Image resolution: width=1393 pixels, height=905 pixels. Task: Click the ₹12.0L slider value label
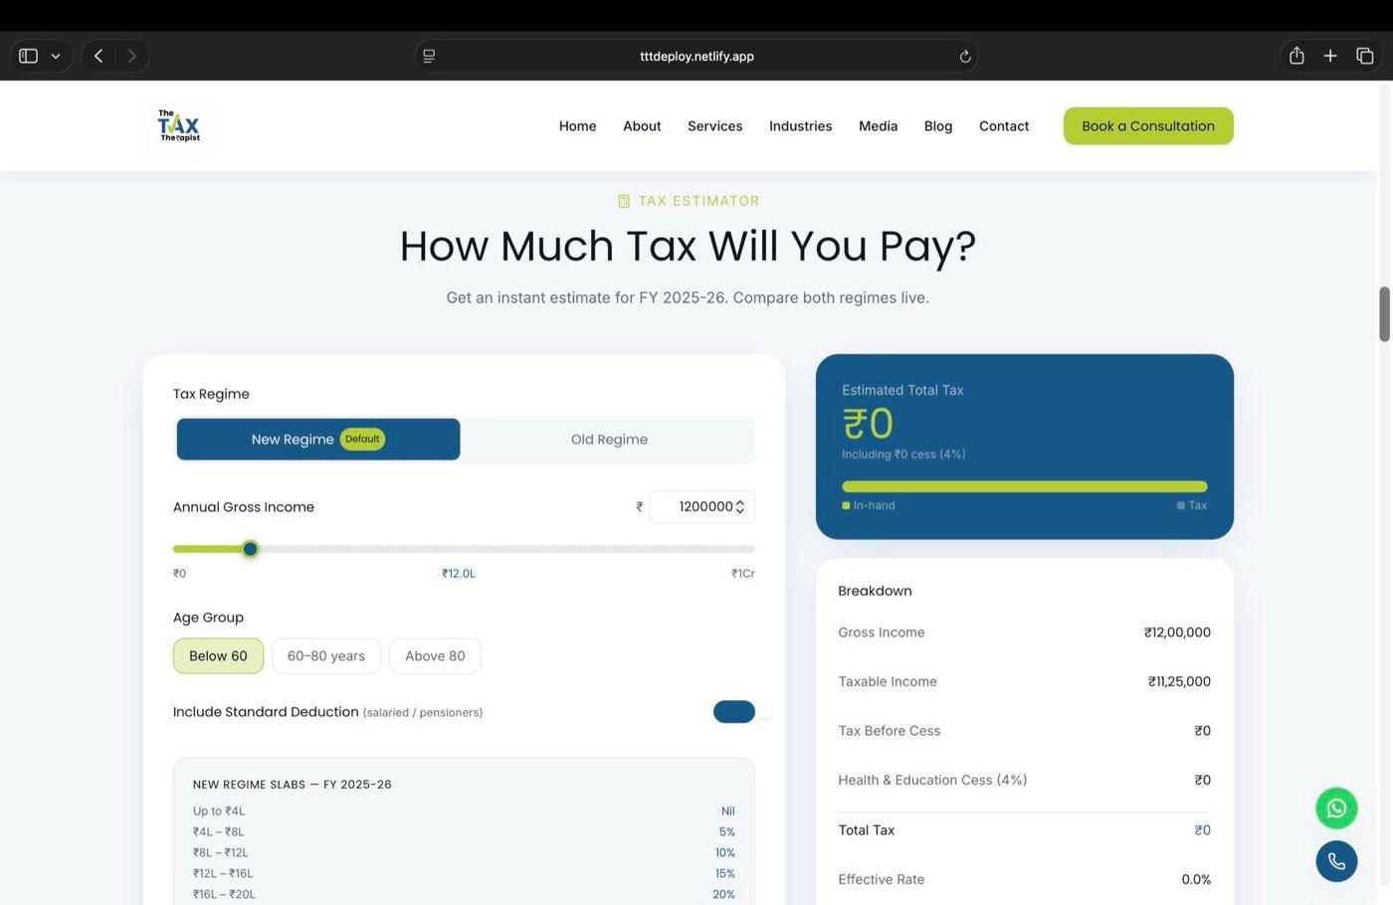459,573
